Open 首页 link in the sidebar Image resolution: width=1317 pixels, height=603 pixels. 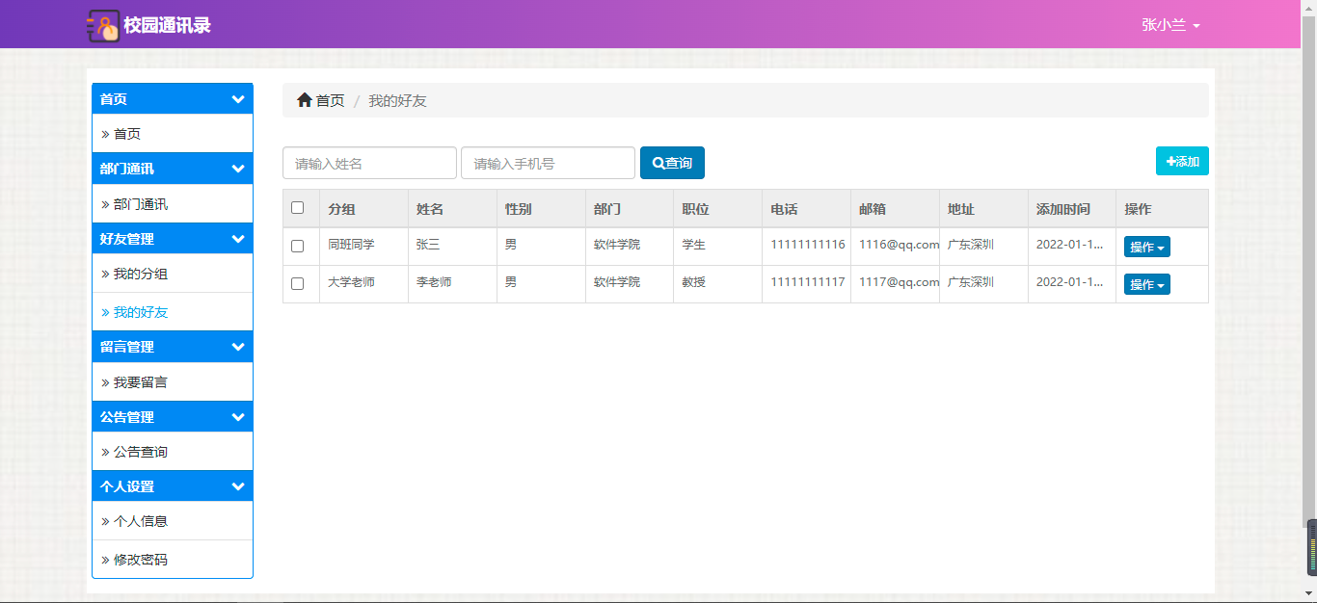[173, 134]
